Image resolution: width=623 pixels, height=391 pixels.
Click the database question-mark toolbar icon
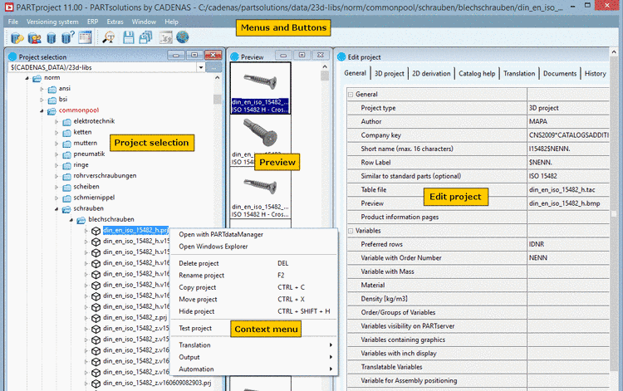68,37
